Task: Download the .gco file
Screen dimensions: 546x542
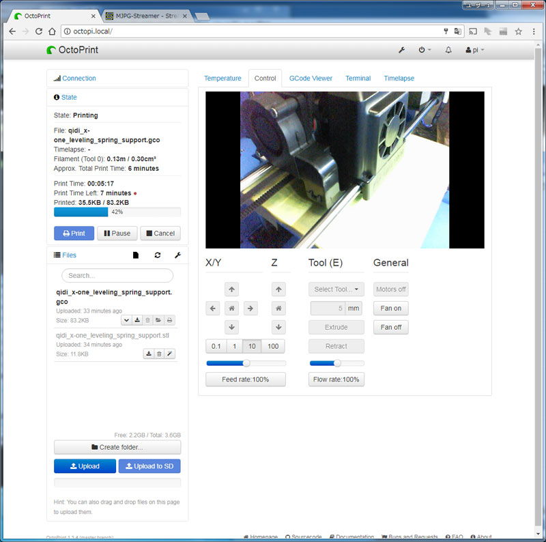Action: 137,320
